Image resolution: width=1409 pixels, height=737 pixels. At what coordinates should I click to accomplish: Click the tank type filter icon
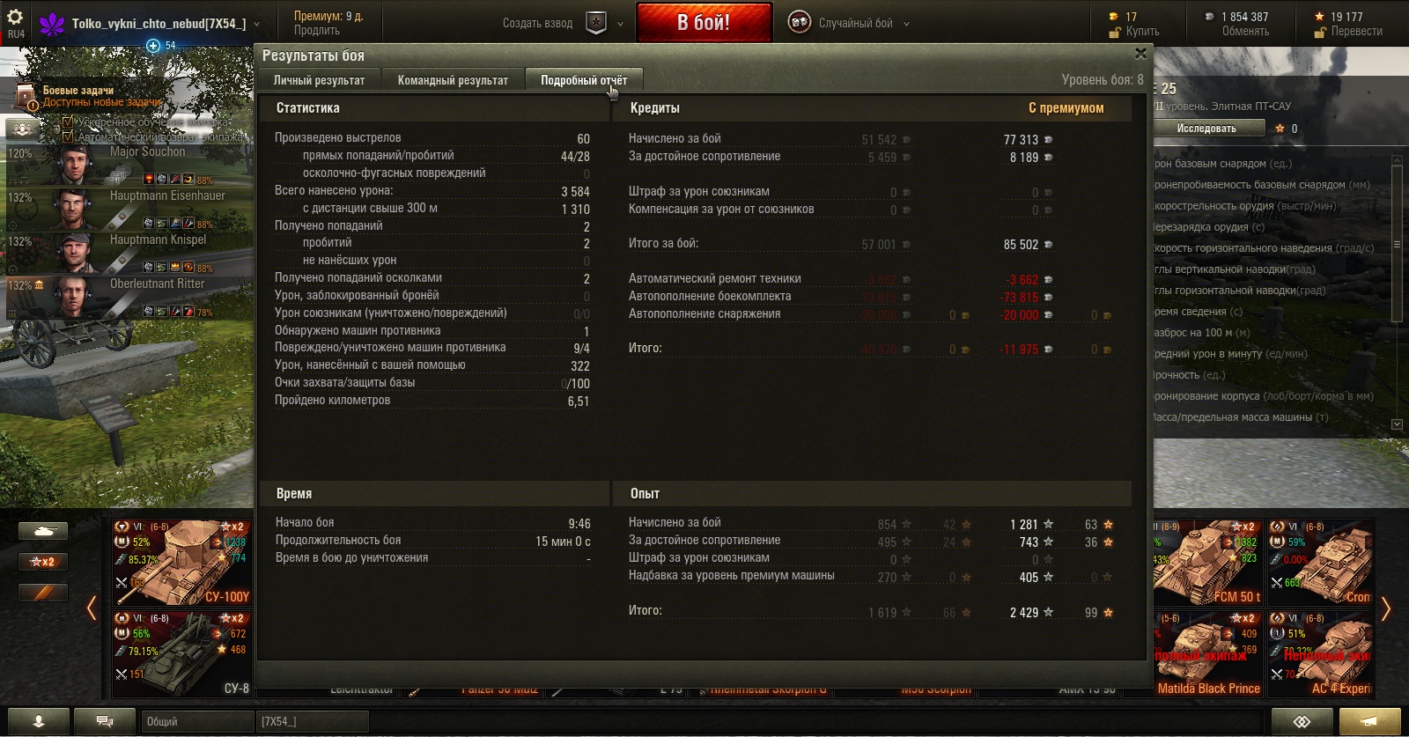(43, 531)
